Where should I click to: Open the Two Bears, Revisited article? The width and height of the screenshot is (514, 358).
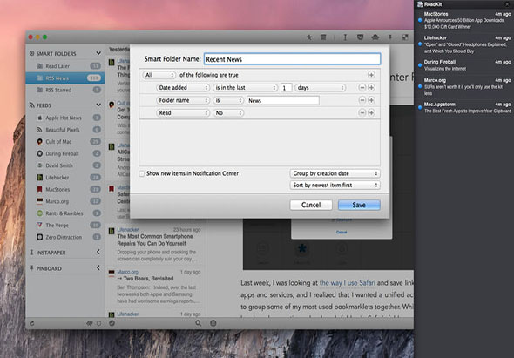(x=156, y=287)
